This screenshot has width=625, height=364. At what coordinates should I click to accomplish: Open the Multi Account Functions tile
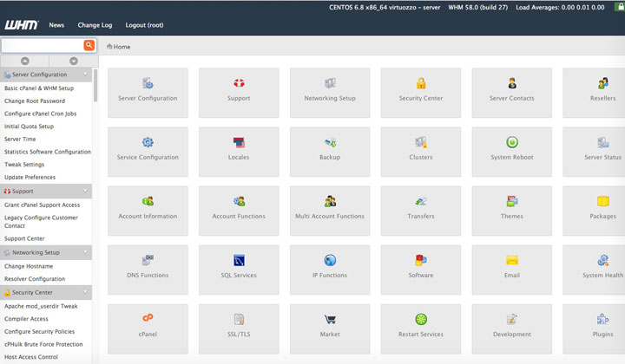coord(330,211)
